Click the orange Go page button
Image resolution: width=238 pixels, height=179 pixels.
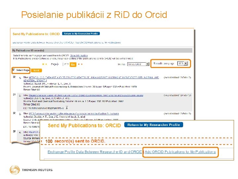click(x=73, y=65)
